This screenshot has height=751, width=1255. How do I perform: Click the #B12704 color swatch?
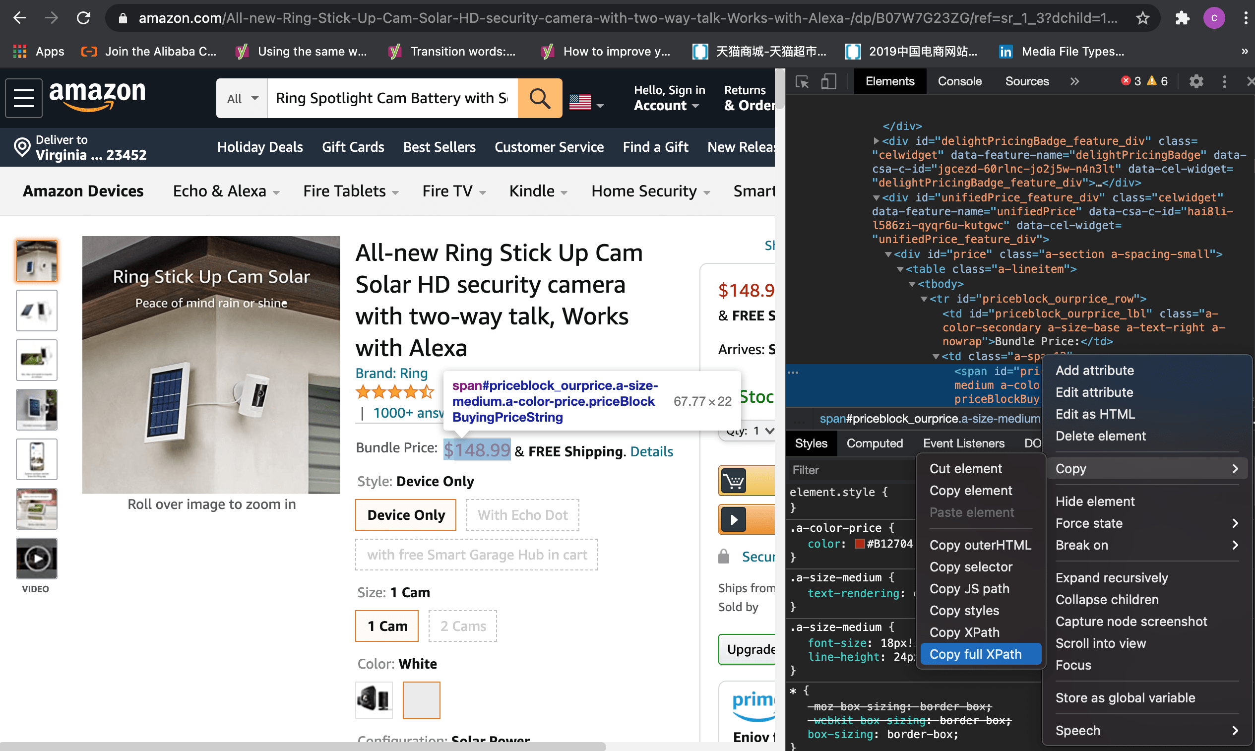coord(859,544)
